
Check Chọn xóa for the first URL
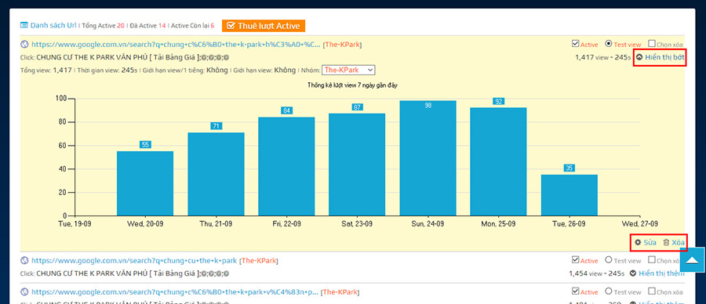(652, 44)
